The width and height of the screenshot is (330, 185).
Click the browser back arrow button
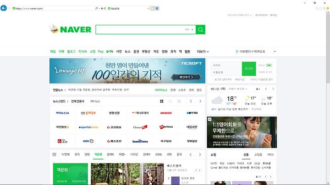click(x=4, y=8)
